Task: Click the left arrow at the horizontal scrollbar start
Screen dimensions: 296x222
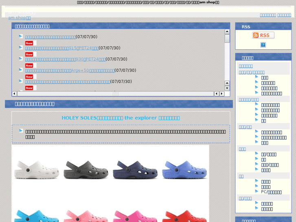Action: pos(14,94)
